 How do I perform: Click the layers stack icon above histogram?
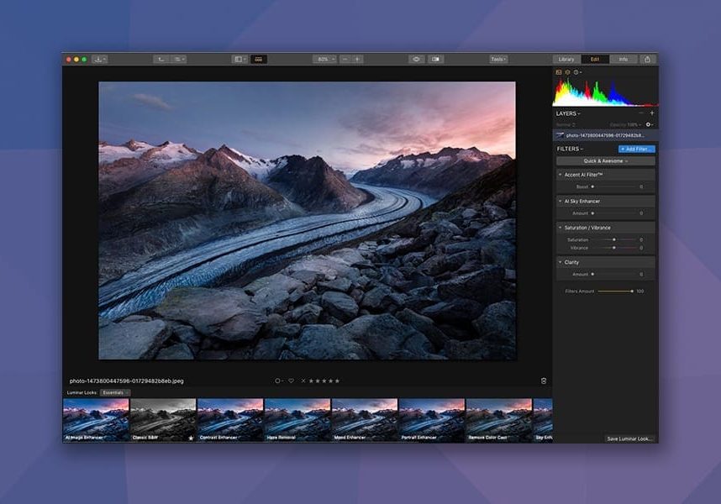pos(567,72)
